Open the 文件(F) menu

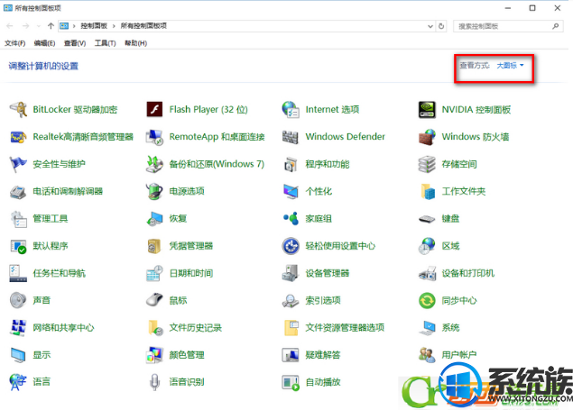(15, 43)
